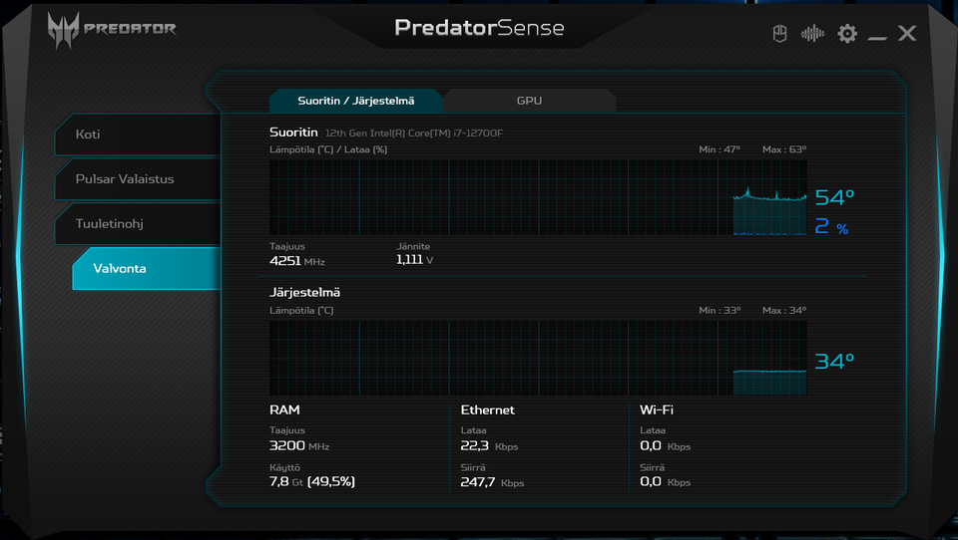Open the gaming mouse settings icon

click(x=780, y=34)
